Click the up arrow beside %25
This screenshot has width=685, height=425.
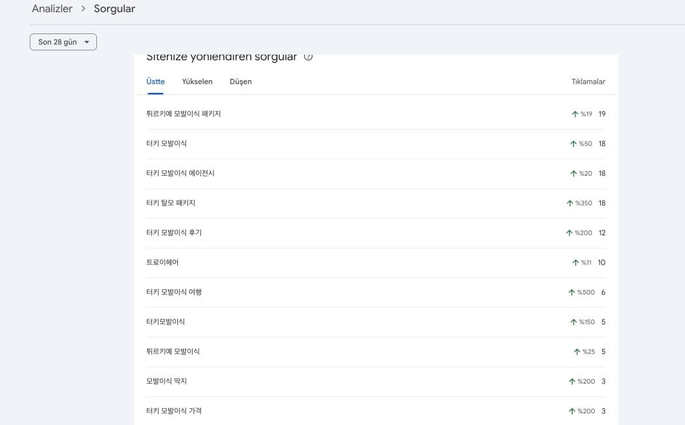(577, 351)
